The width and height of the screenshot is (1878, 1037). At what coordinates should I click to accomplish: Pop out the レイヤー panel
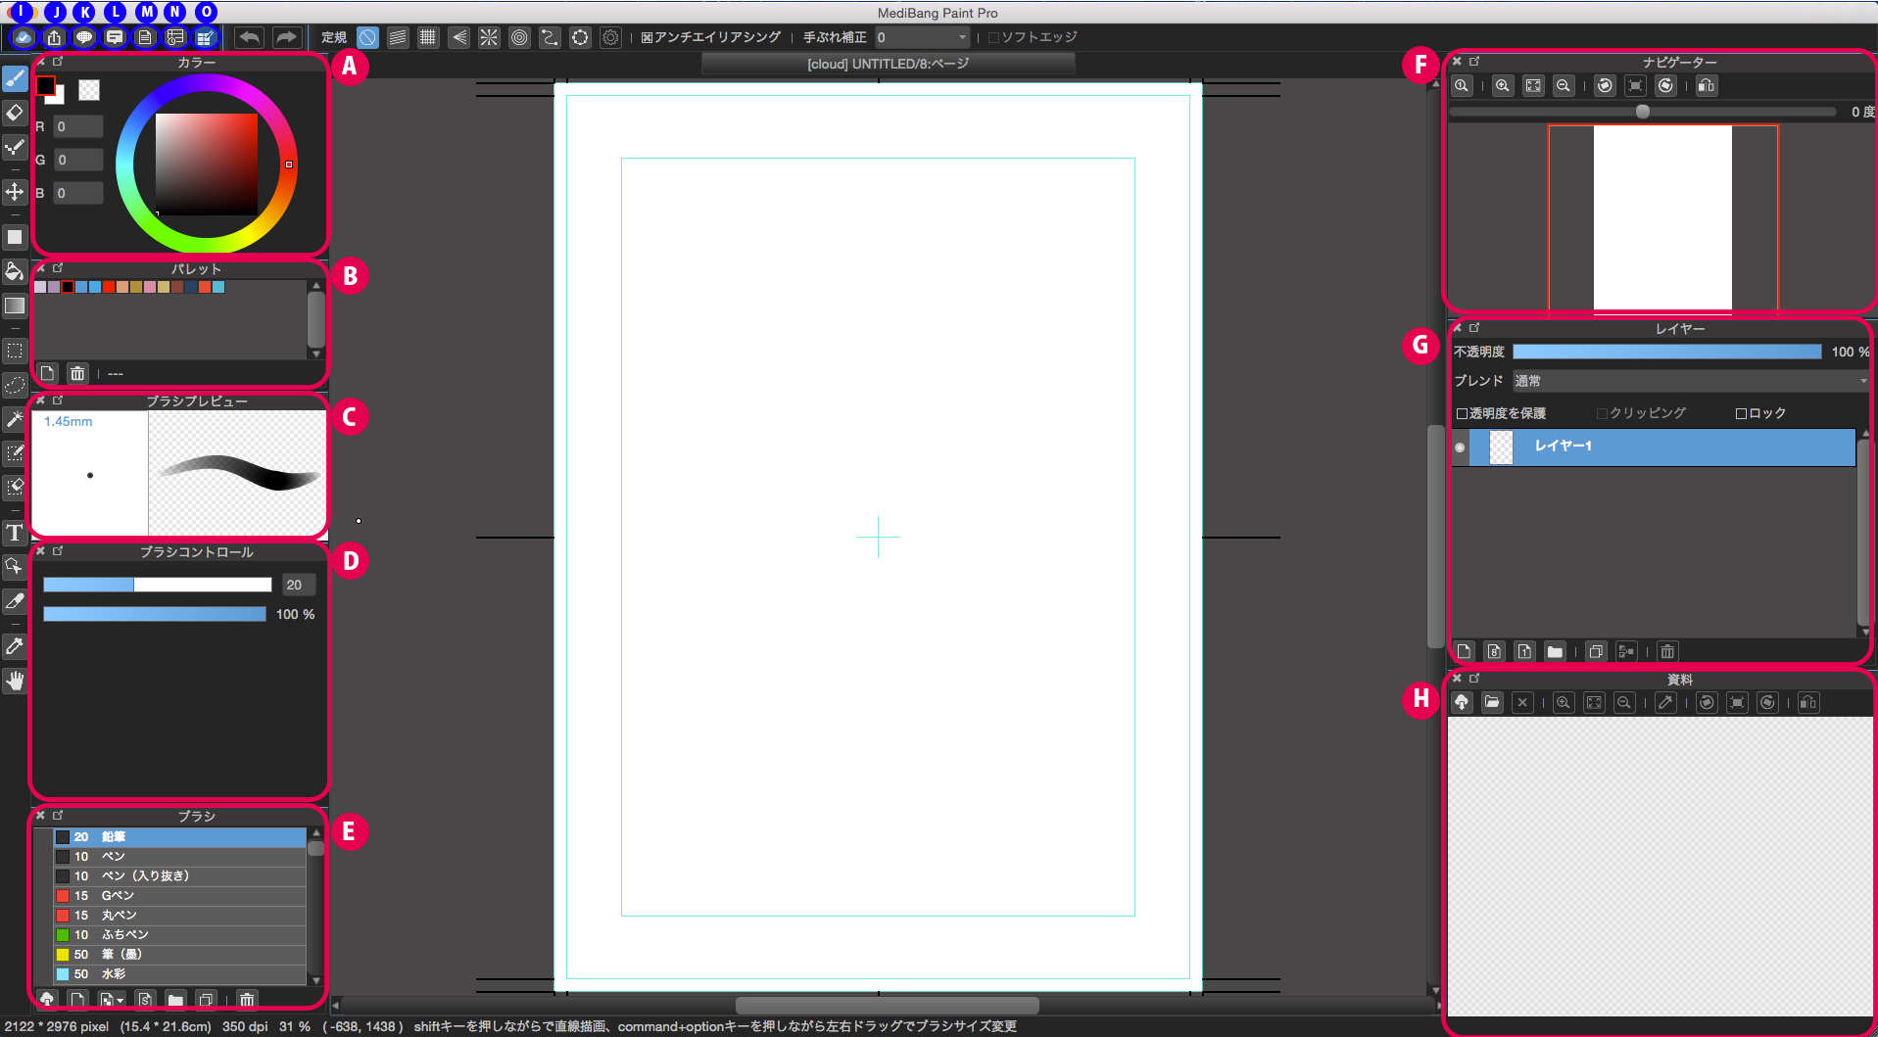(1474, 328)
